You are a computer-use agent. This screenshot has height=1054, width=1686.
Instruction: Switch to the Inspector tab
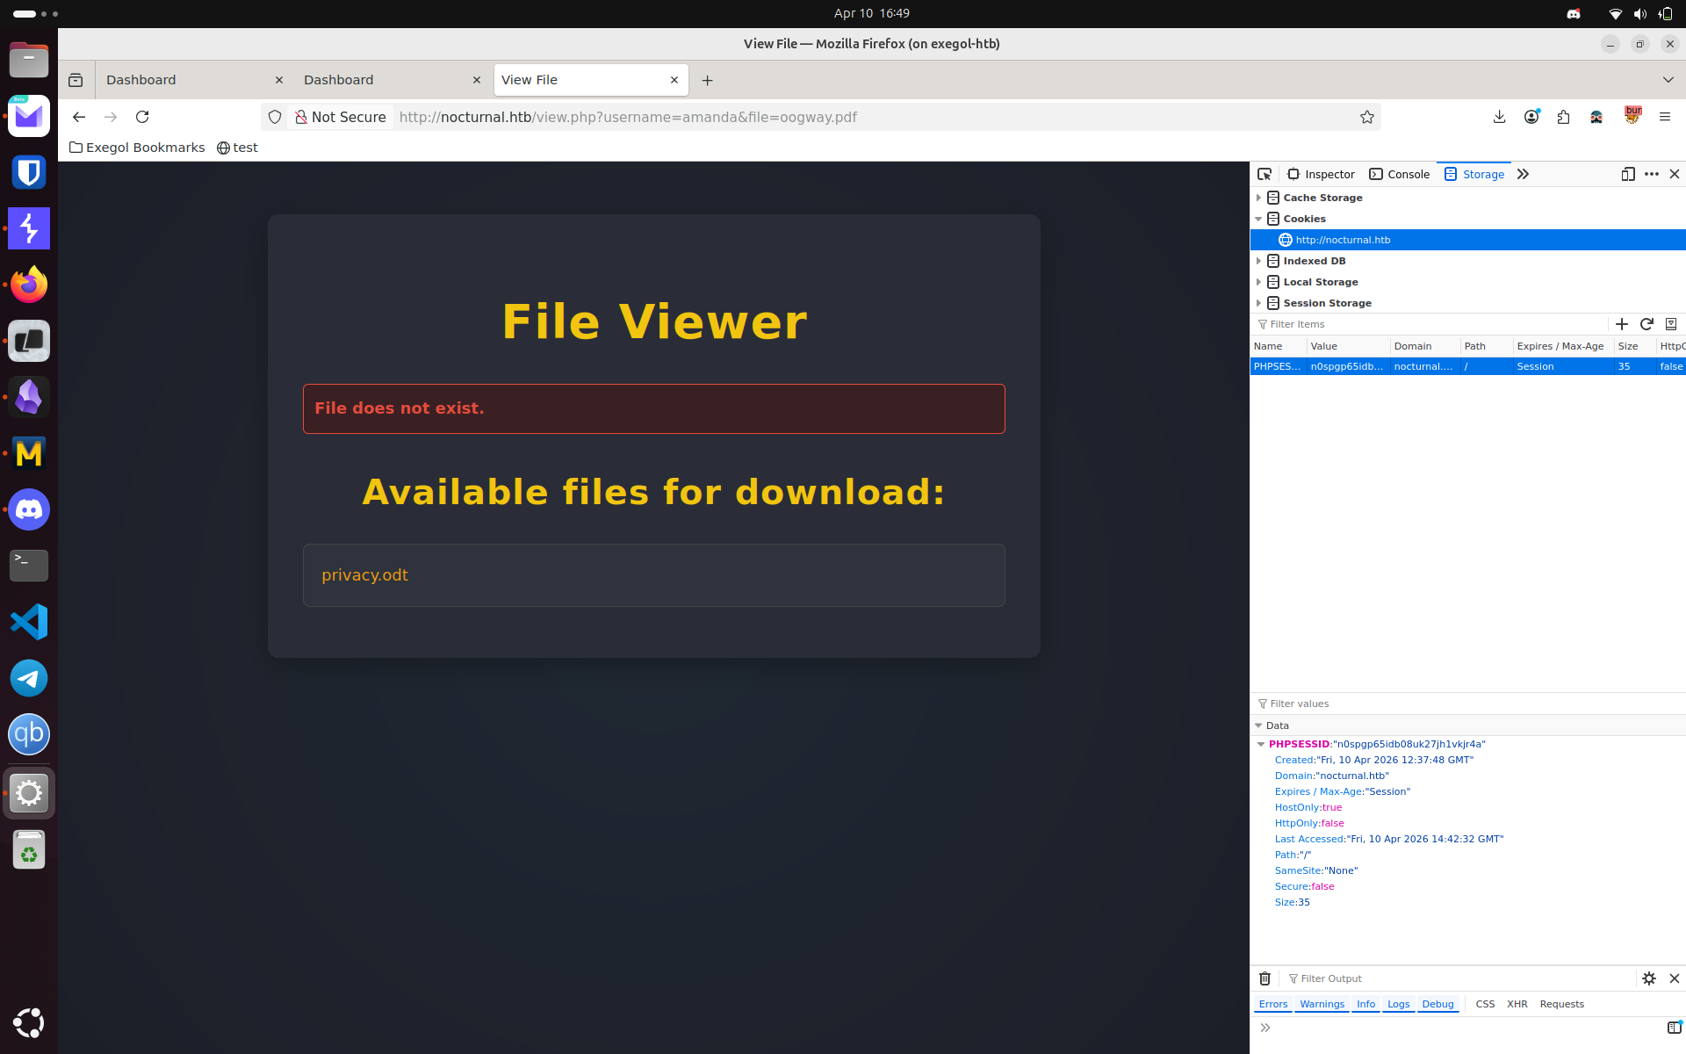tap(1321, 174)
